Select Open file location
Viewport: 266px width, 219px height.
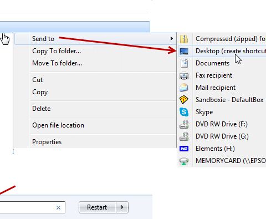tap(58, 125)
